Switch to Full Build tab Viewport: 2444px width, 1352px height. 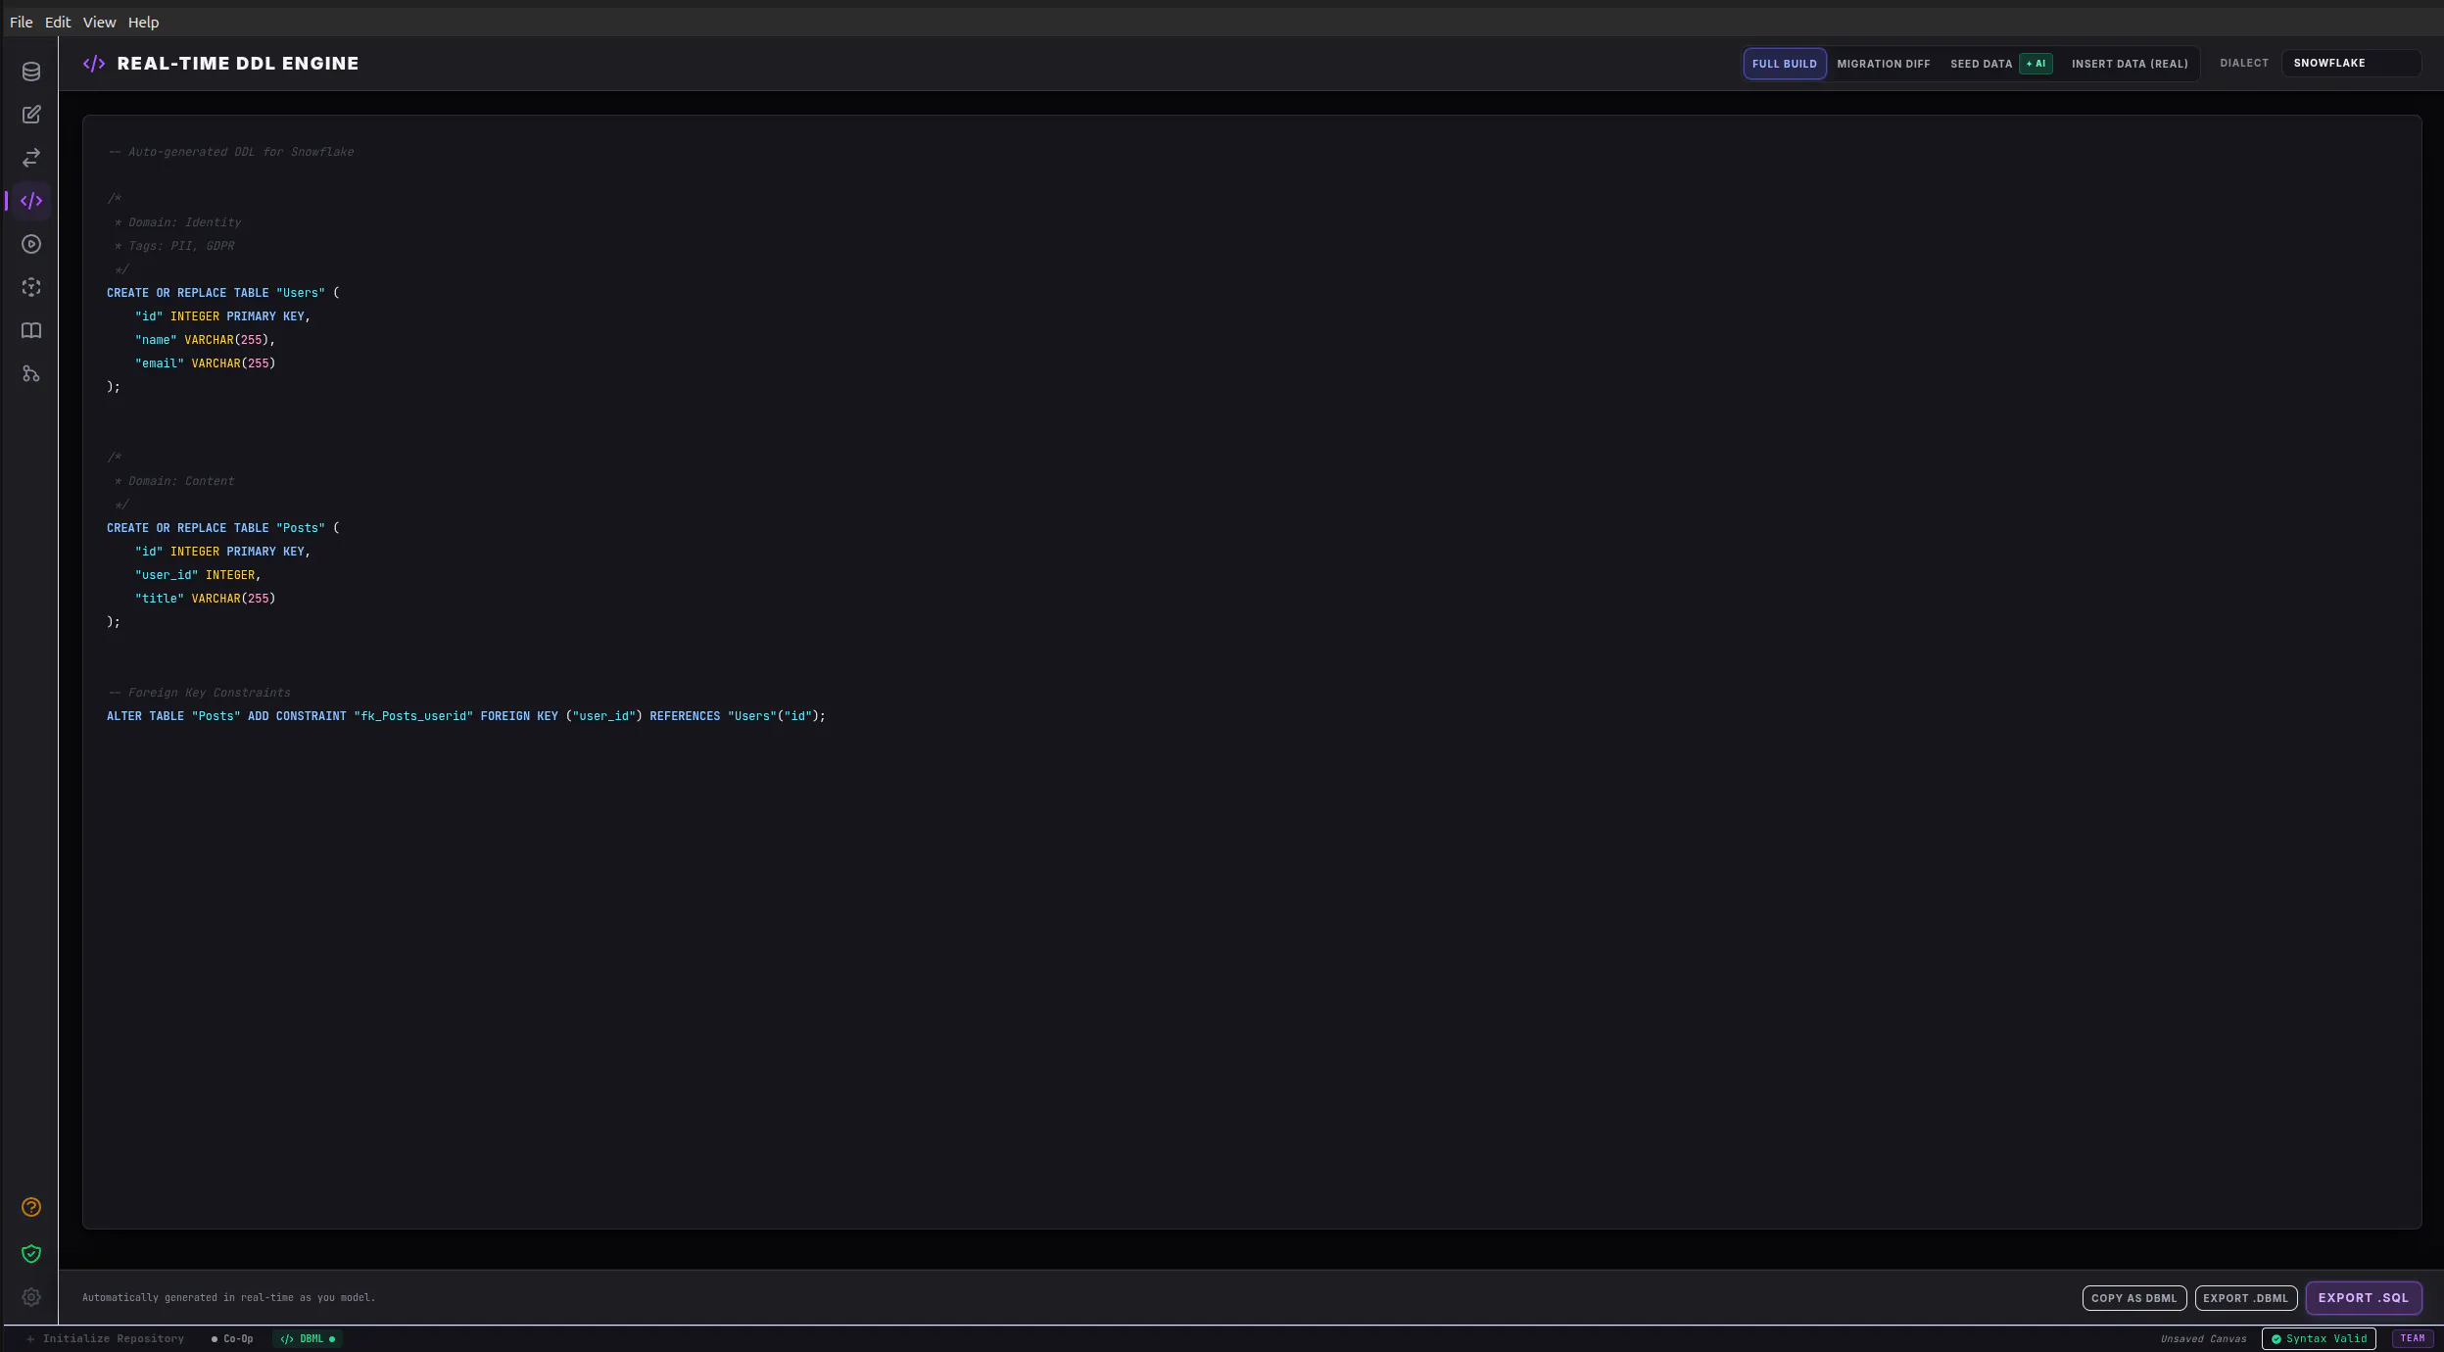[1784, 64]
